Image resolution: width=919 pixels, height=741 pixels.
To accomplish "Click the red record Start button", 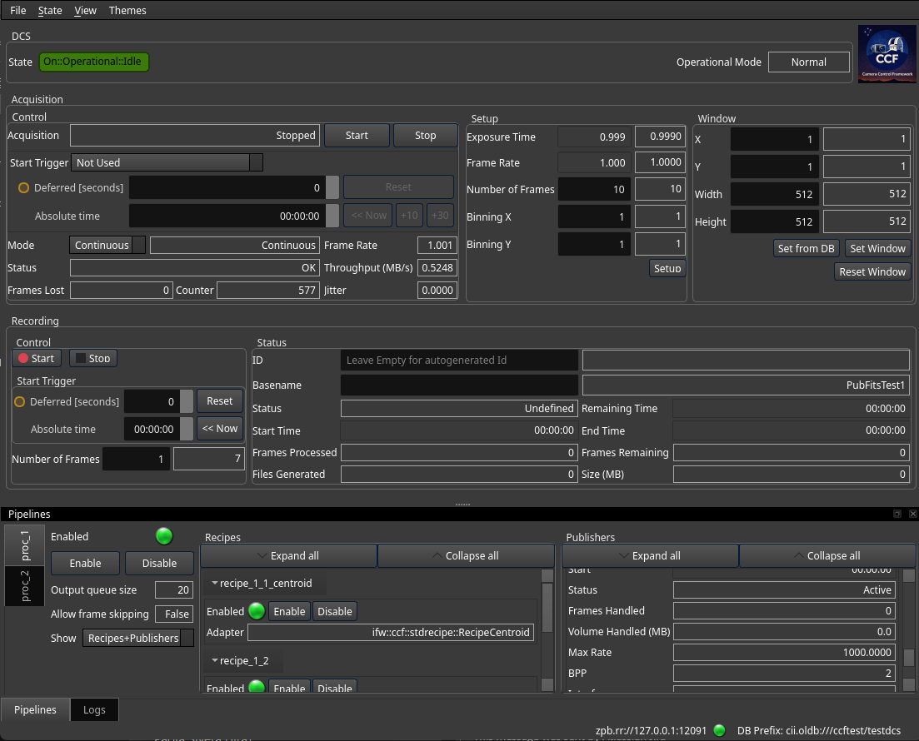I will point(37,358).
